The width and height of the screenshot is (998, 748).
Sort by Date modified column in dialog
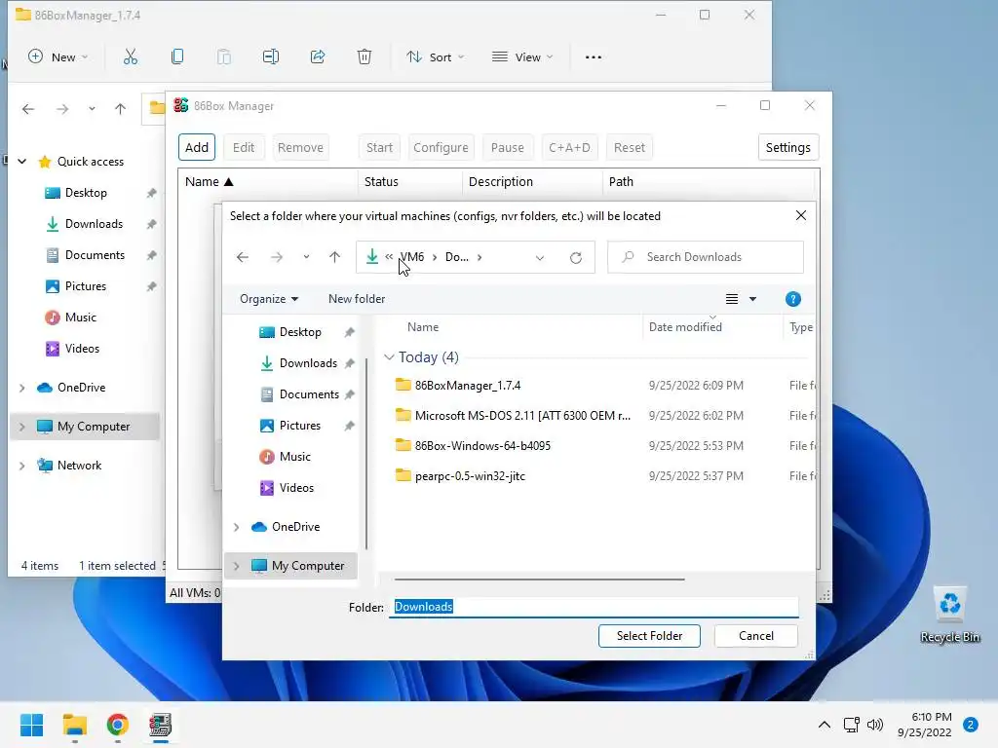[712, 327]
